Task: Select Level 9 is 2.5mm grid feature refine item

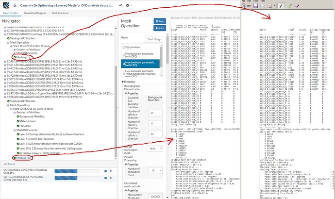Action: tap(51, 144)
